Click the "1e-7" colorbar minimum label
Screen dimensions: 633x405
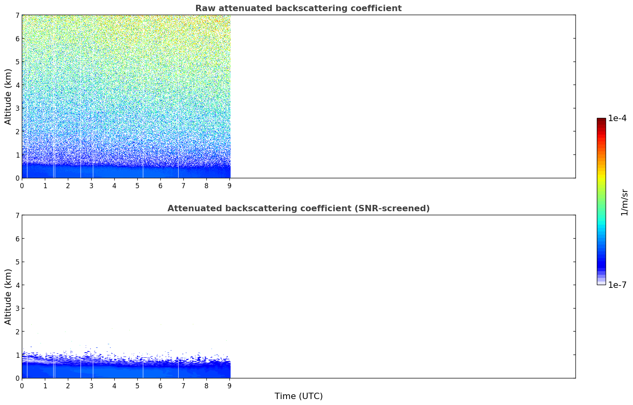(x=617, y=285)
